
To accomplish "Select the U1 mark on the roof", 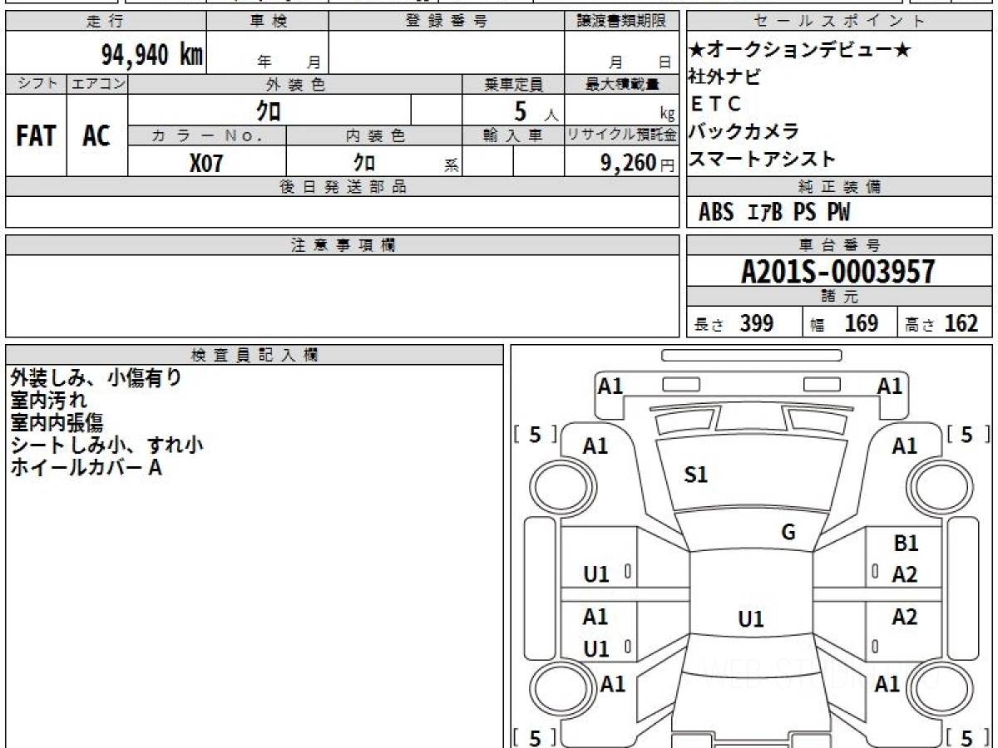I will click(x=750, y=619).
